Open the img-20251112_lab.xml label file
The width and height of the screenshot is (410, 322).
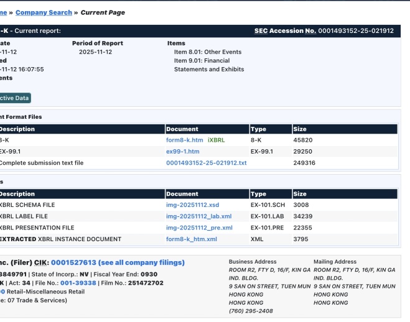coord(198,216)
